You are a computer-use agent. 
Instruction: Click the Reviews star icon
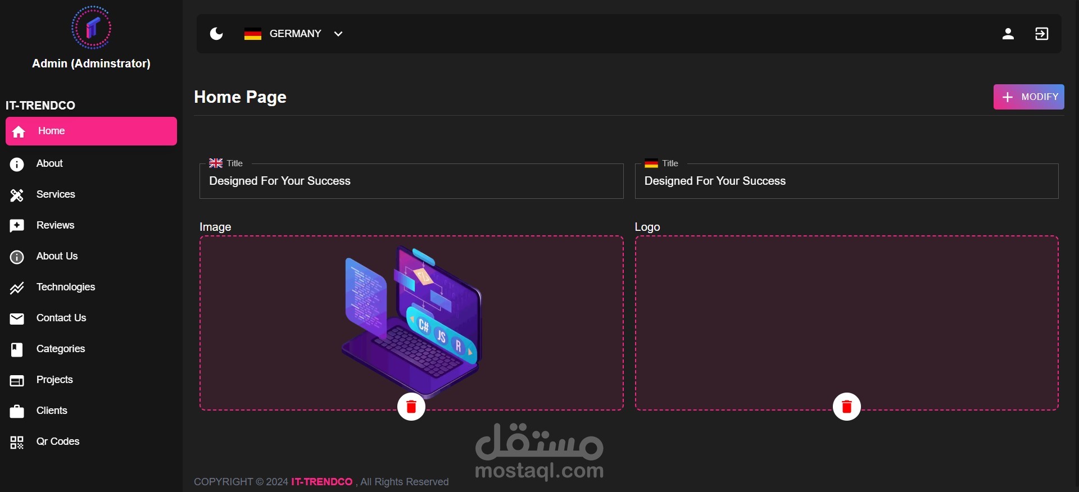[x=17, y=226]
